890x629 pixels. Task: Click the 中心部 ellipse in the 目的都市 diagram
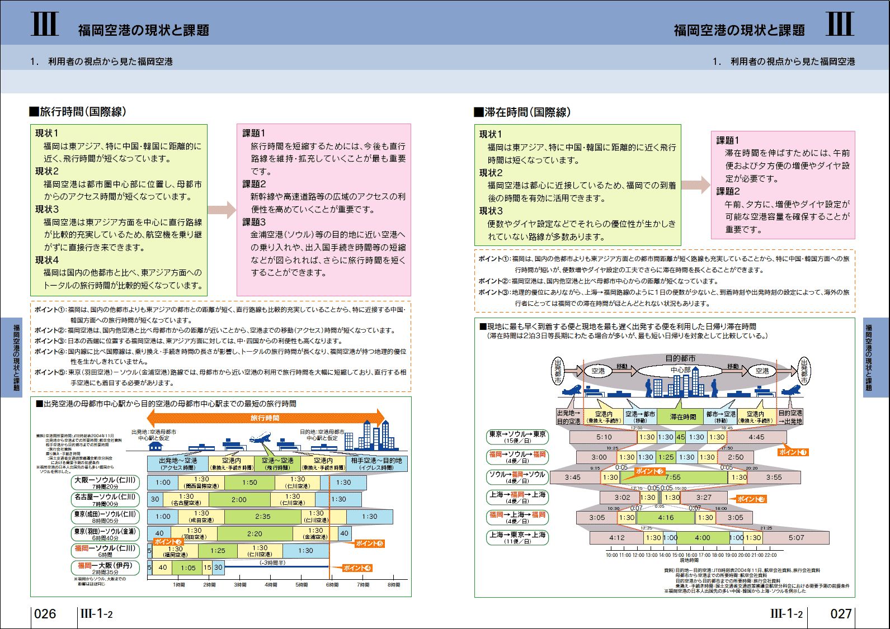pos(680,370)
